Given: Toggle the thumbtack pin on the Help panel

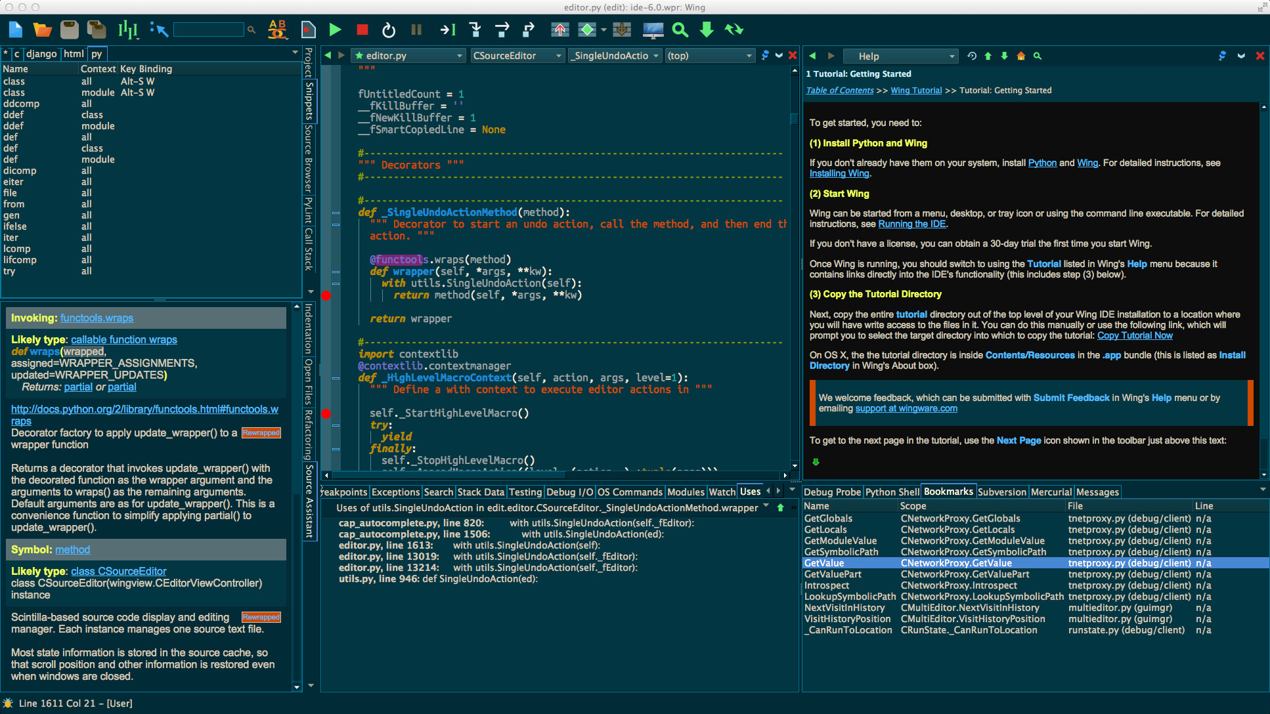Looking at the screenshot, I should [x=1222, y=56].
